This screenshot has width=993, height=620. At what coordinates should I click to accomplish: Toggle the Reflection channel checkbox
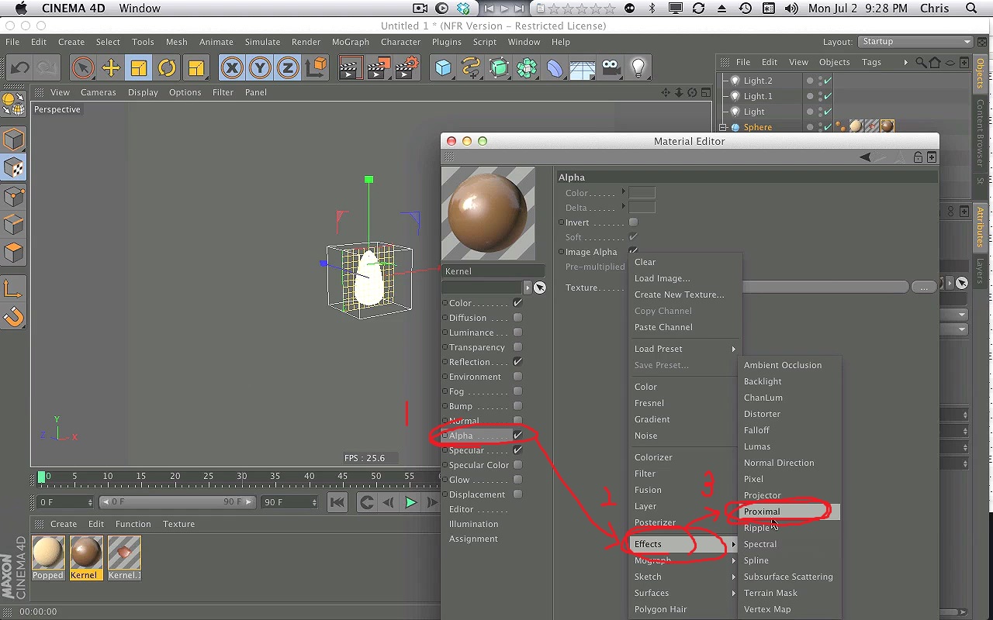click(517, 362)
